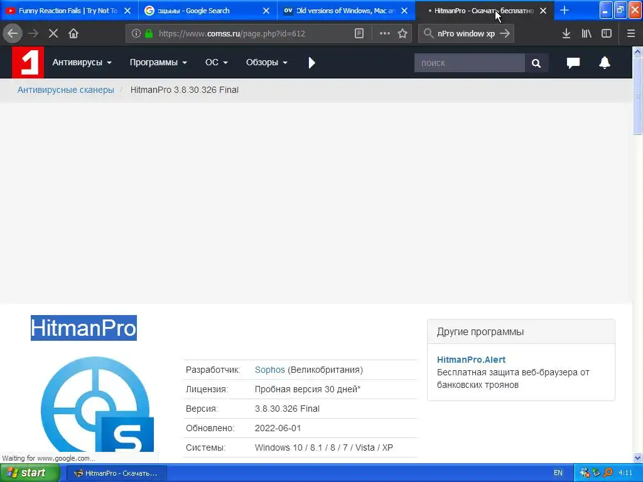
Task: Click the white arrow to show more site menu items
Action: (x=311, y=63)
